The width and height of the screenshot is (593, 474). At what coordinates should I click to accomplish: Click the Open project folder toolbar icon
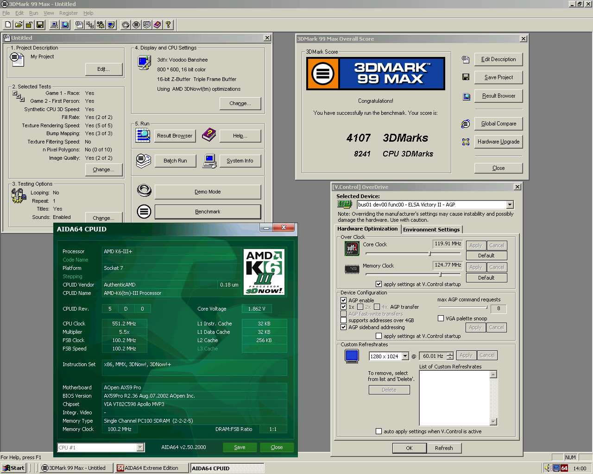point(19,25)
